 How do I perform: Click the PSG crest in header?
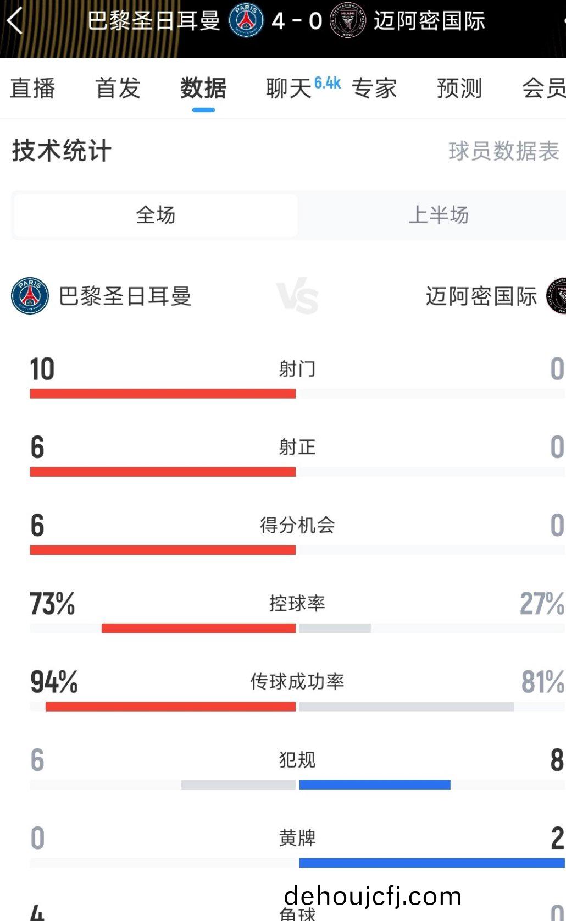pyautogui.click(x=246, y=21)
